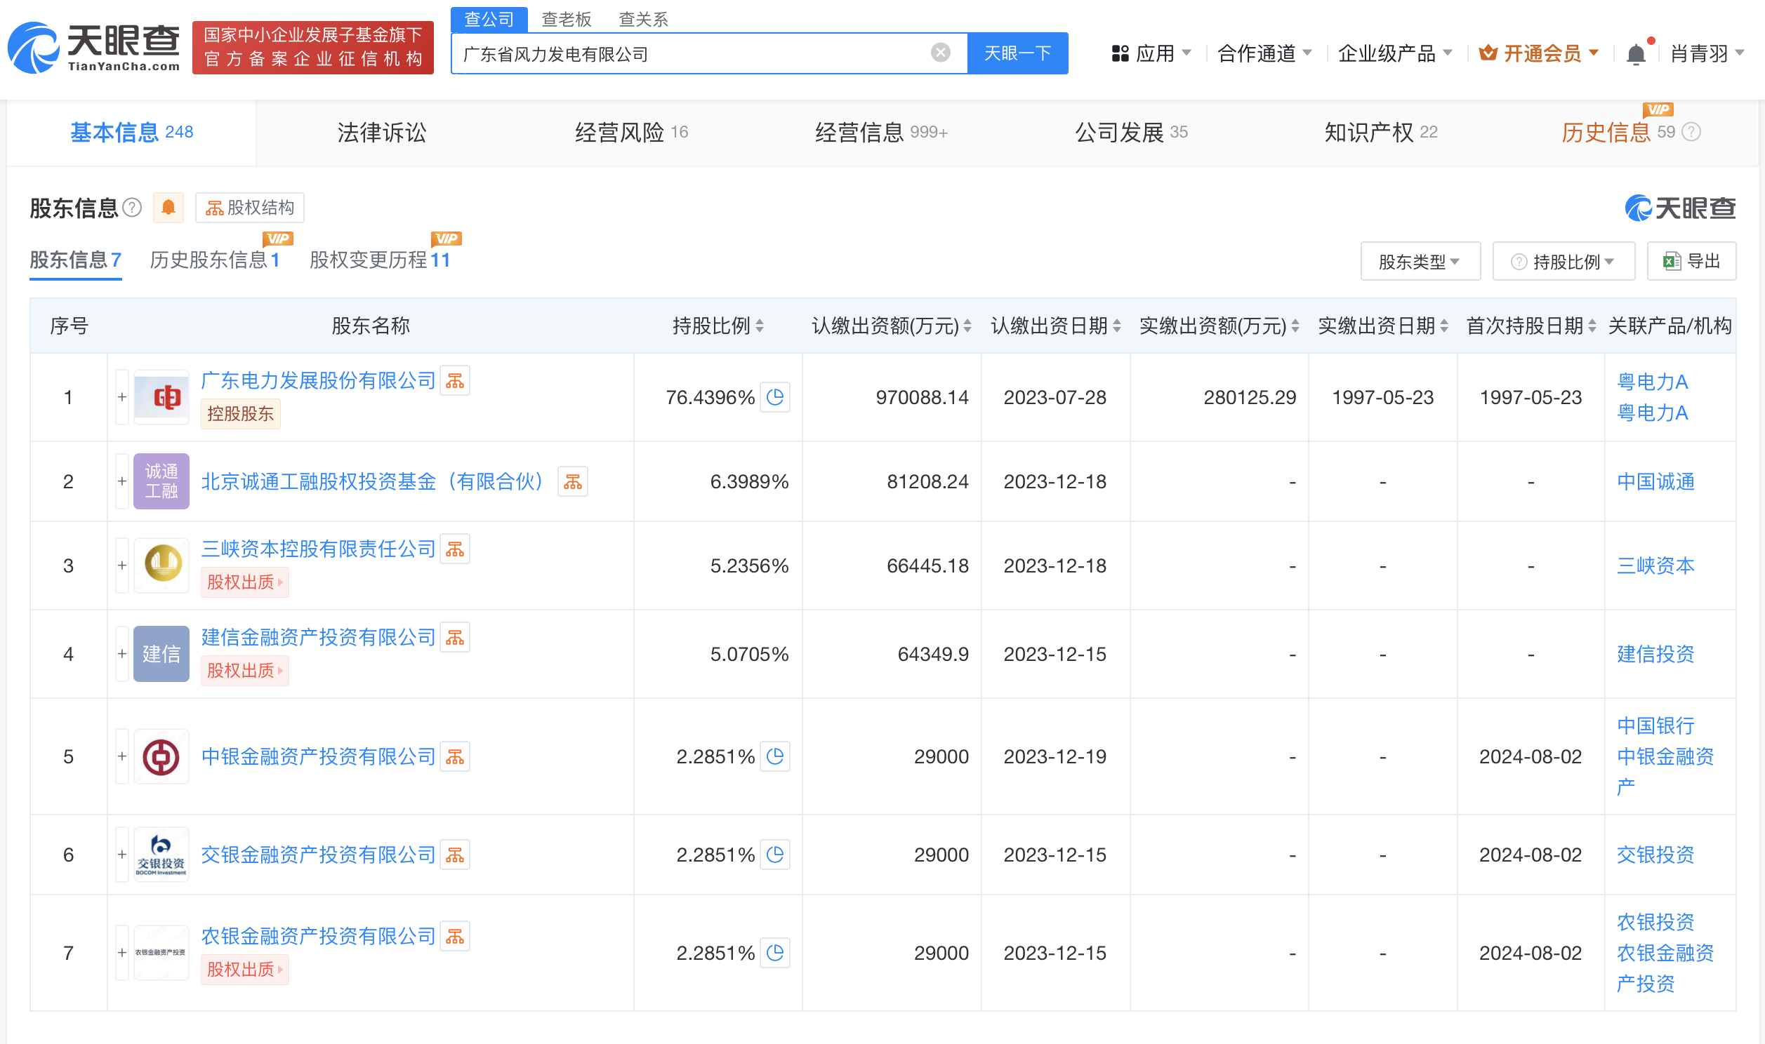1765x1044 pixels.
Task: Clear the search box with X icon
Action: (940, 53)
